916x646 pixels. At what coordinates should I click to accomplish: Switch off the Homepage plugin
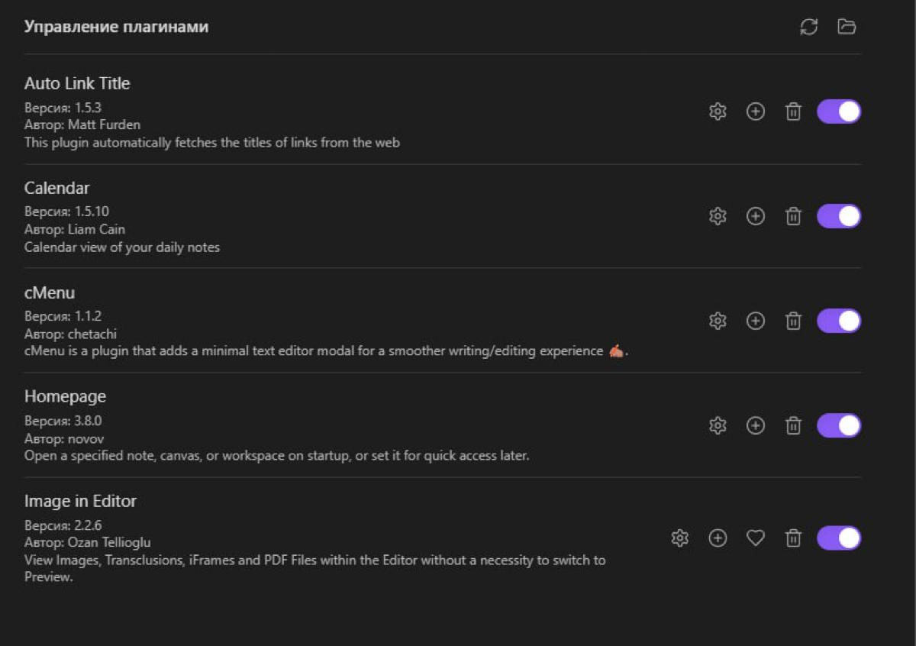click(839, 426)
